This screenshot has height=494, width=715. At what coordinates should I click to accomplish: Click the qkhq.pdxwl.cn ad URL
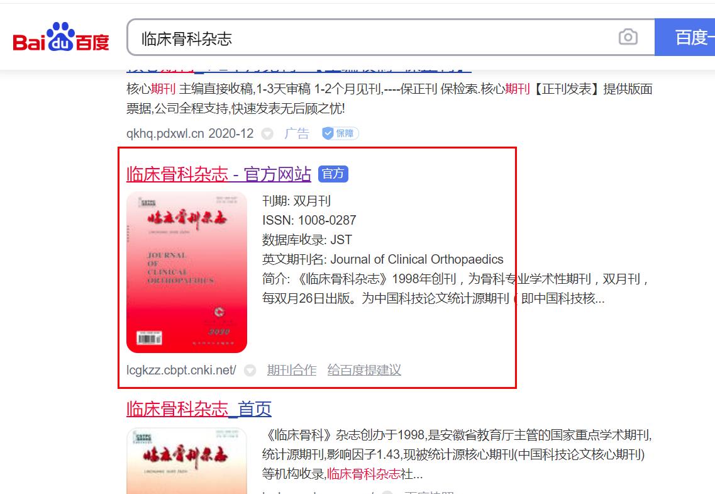[x=190, y=133]
